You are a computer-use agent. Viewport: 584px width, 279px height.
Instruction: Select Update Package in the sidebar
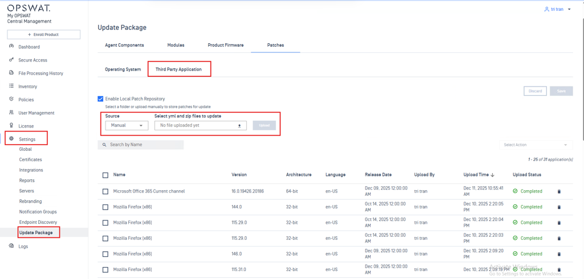point(36,233)
